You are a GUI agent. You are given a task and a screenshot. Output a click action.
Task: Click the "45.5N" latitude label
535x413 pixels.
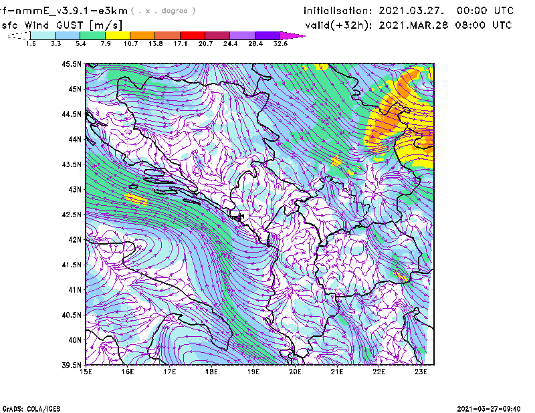72,63
